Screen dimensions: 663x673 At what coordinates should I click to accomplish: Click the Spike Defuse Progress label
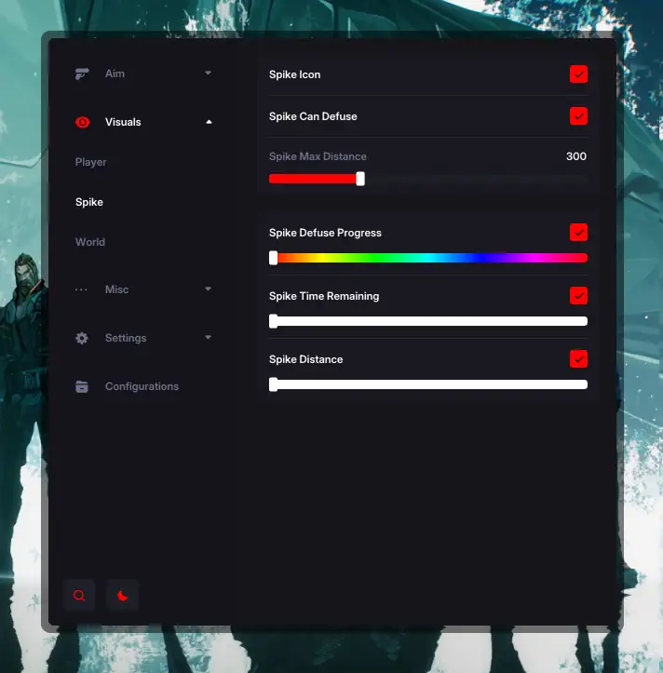(x=325, y=233)
